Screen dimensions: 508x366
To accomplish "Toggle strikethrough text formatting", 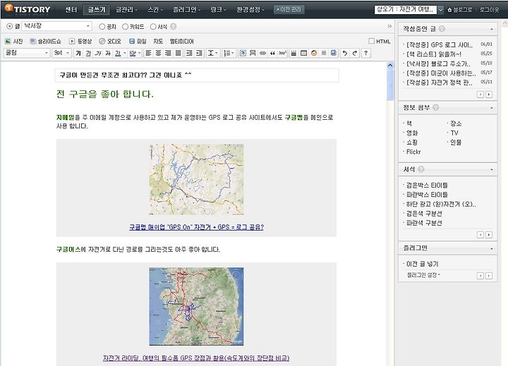I will [108, 53].
